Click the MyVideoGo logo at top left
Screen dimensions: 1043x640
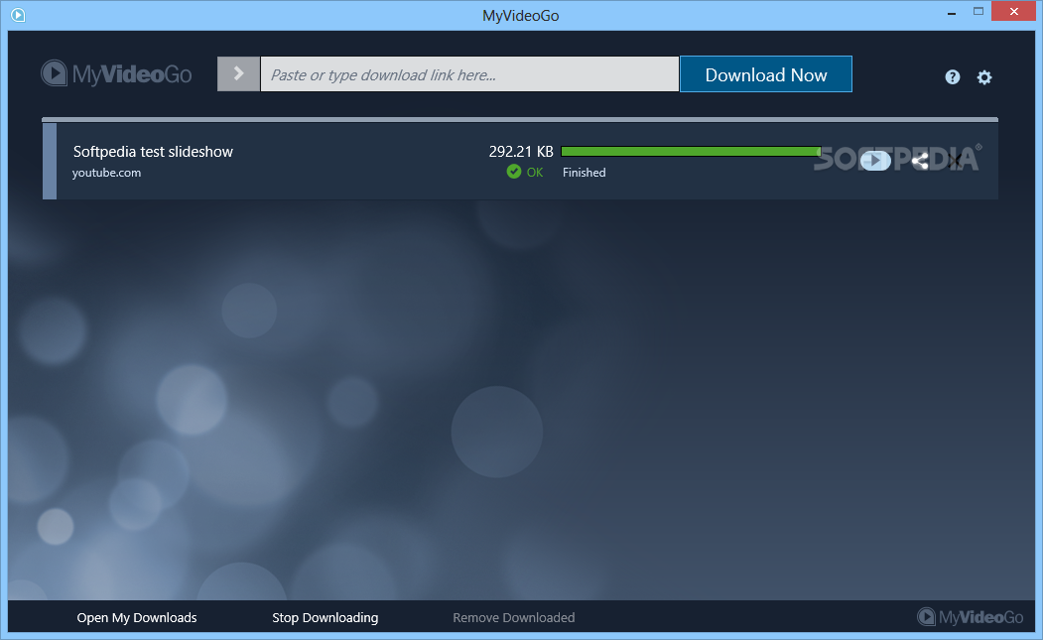(116, 73)
